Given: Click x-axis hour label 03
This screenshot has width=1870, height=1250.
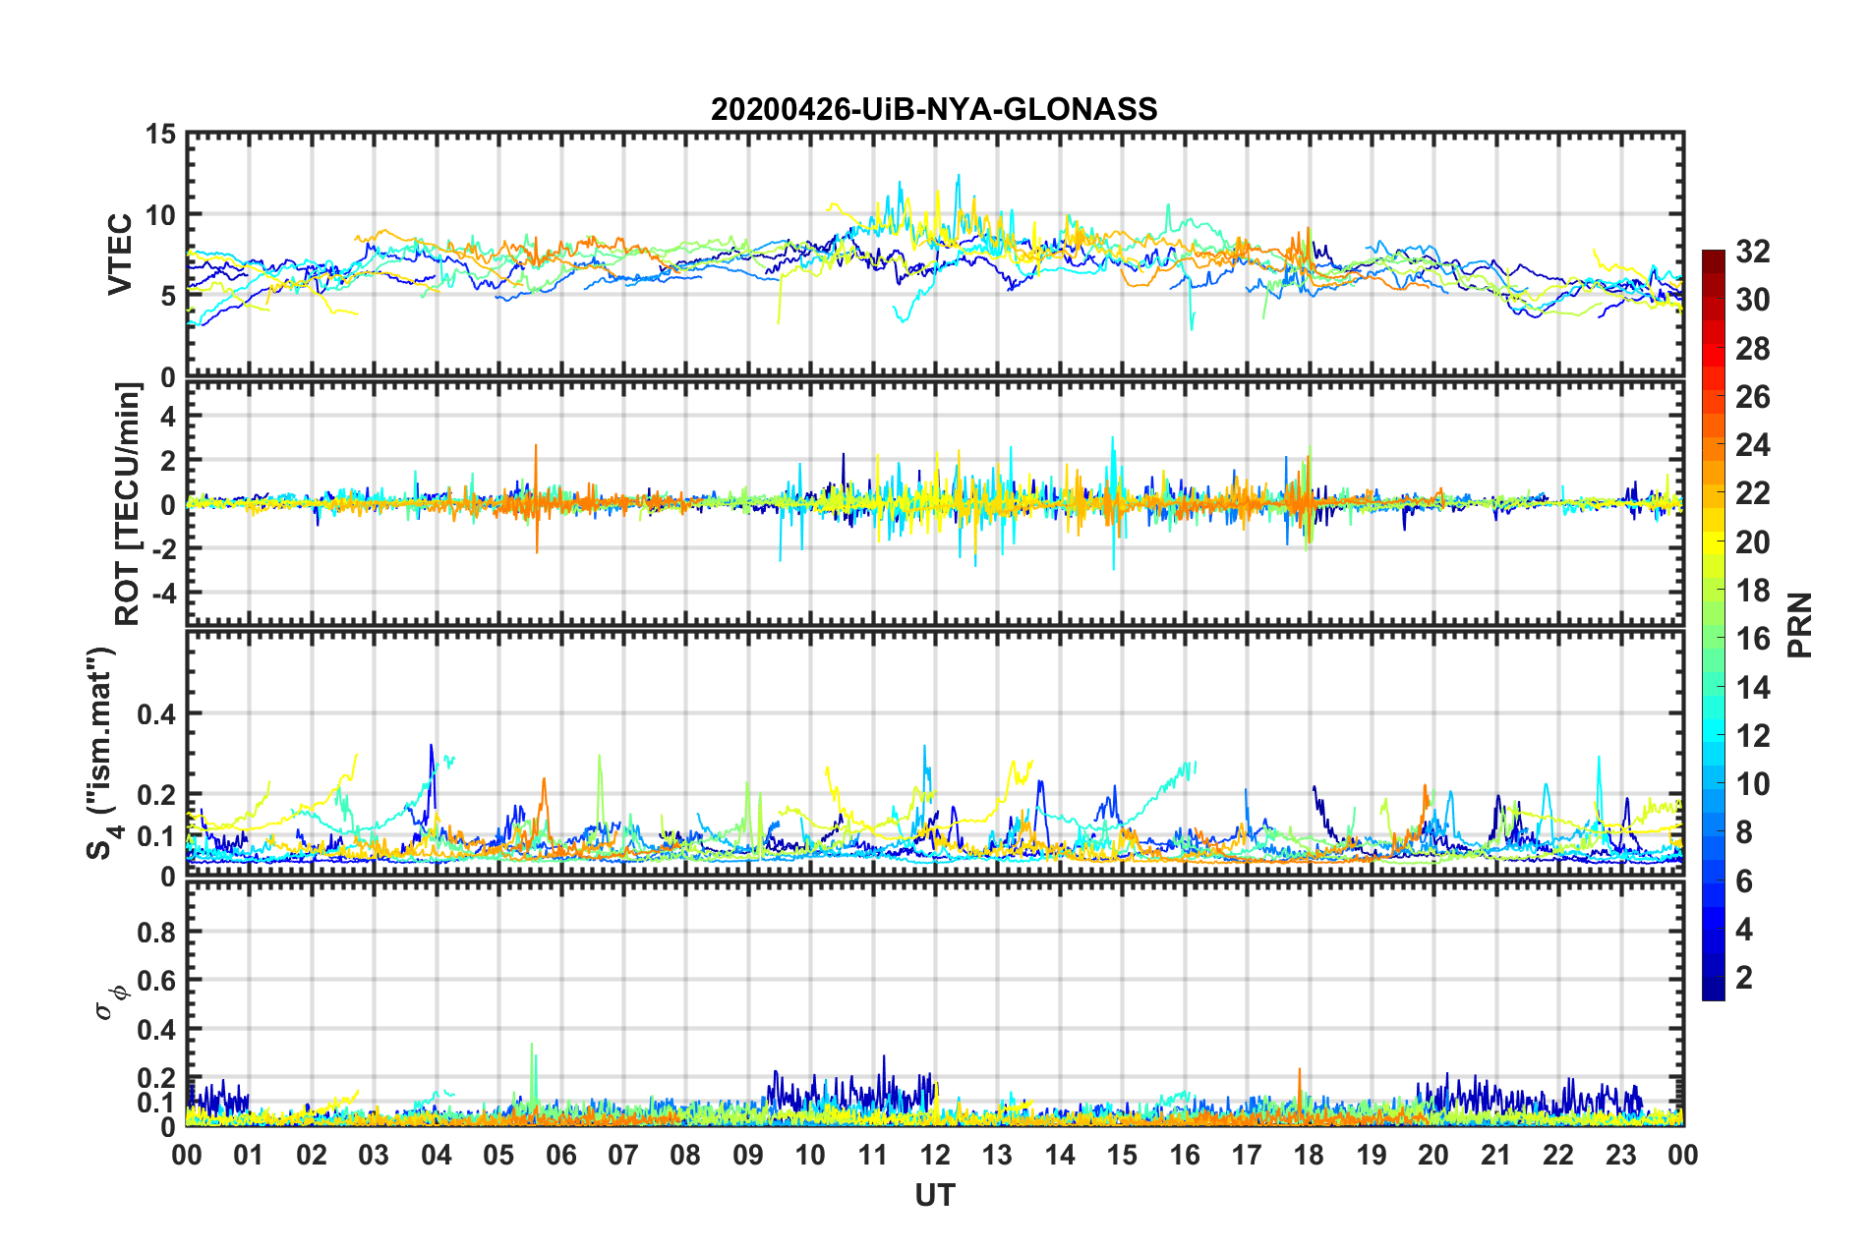Looking at the screenshot, I should click(x=374, y=1155).
